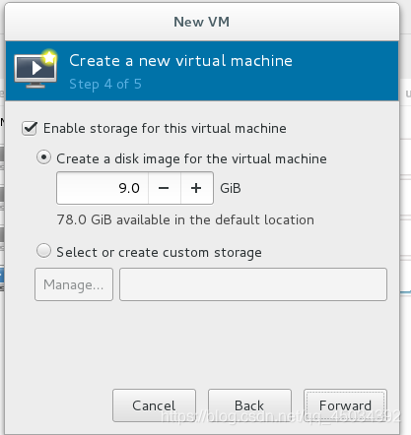Viewport: 411px width, 435px height.
Task: Decrease disk size with the minus button
Action: click(x=164, y=188)
